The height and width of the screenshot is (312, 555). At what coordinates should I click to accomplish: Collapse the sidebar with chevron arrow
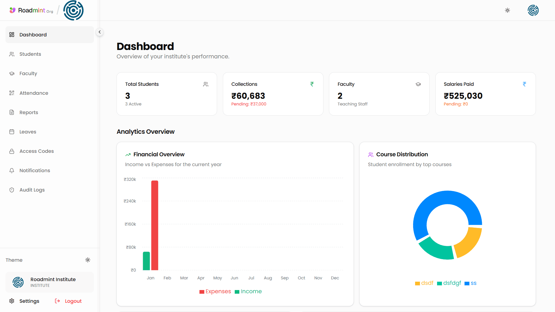[99, 32]
